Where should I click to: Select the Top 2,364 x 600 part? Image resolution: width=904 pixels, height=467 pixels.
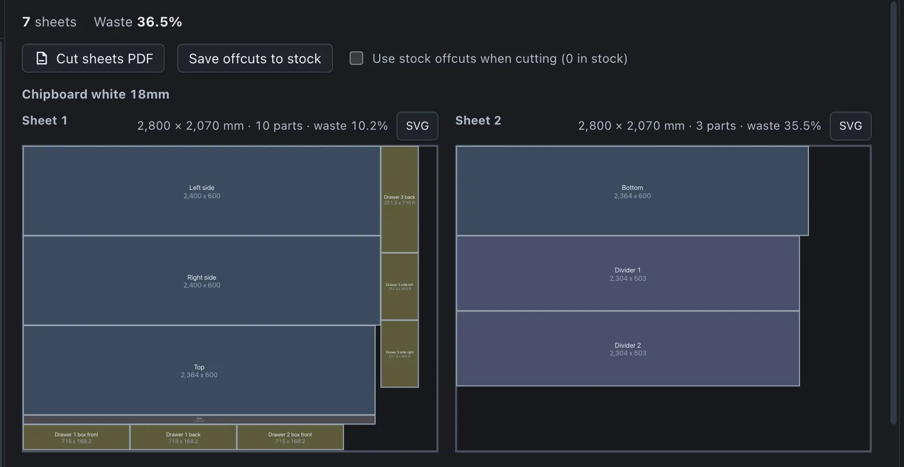(199, 370)
